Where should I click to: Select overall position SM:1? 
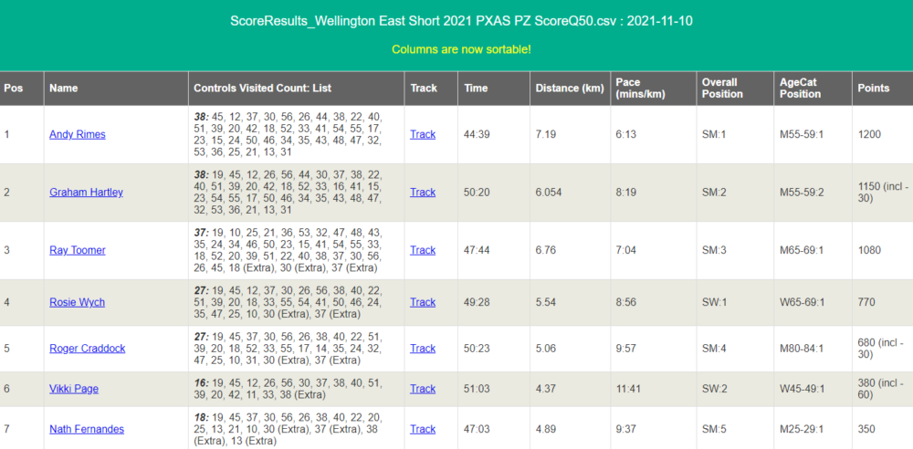click(x=715, y=134)
